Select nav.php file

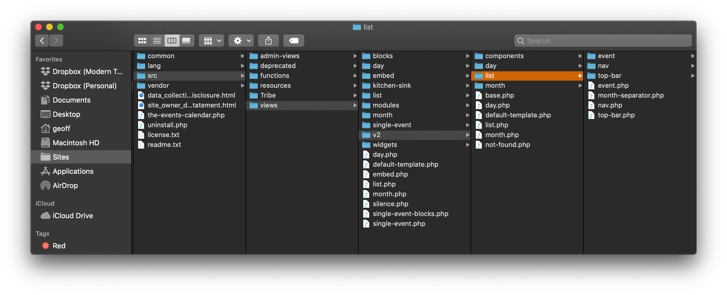point(640,105)
